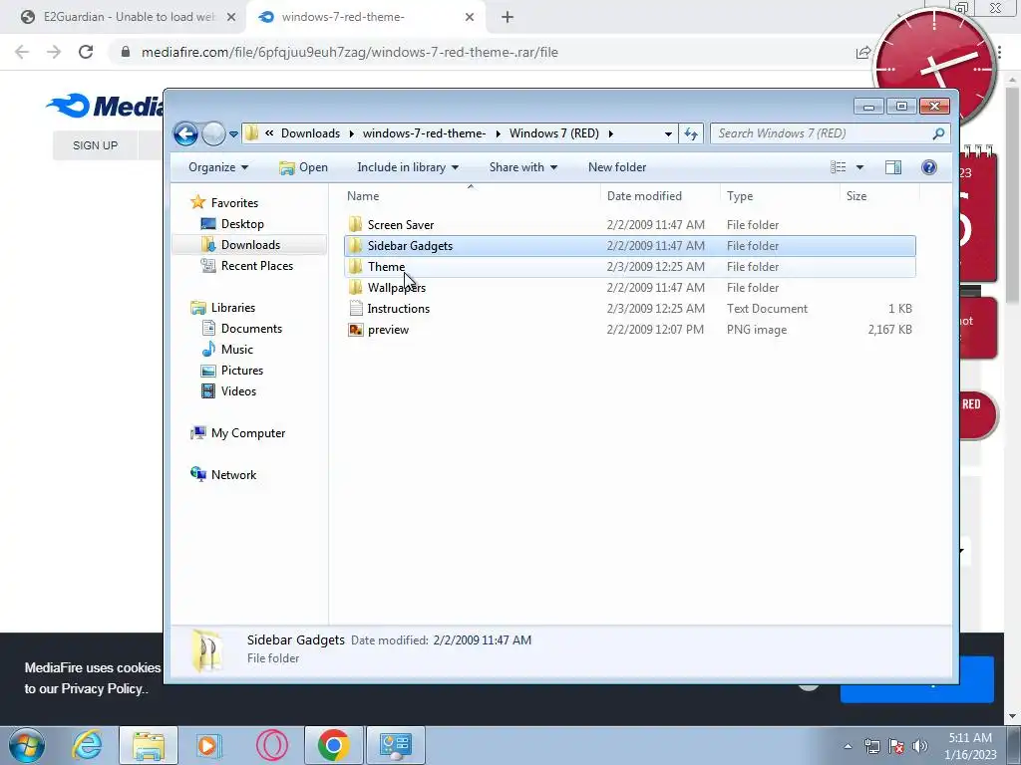Click windows-7-red-theme- in the breadcrumb path
This screenshot has width=1021, height=765.
tap(424, 133)
